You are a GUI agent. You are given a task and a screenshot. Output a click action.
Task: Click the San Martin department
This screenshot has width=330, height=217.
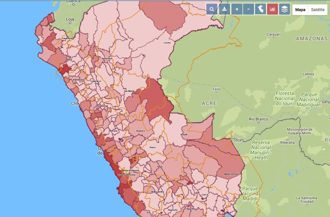pos(129,92)
